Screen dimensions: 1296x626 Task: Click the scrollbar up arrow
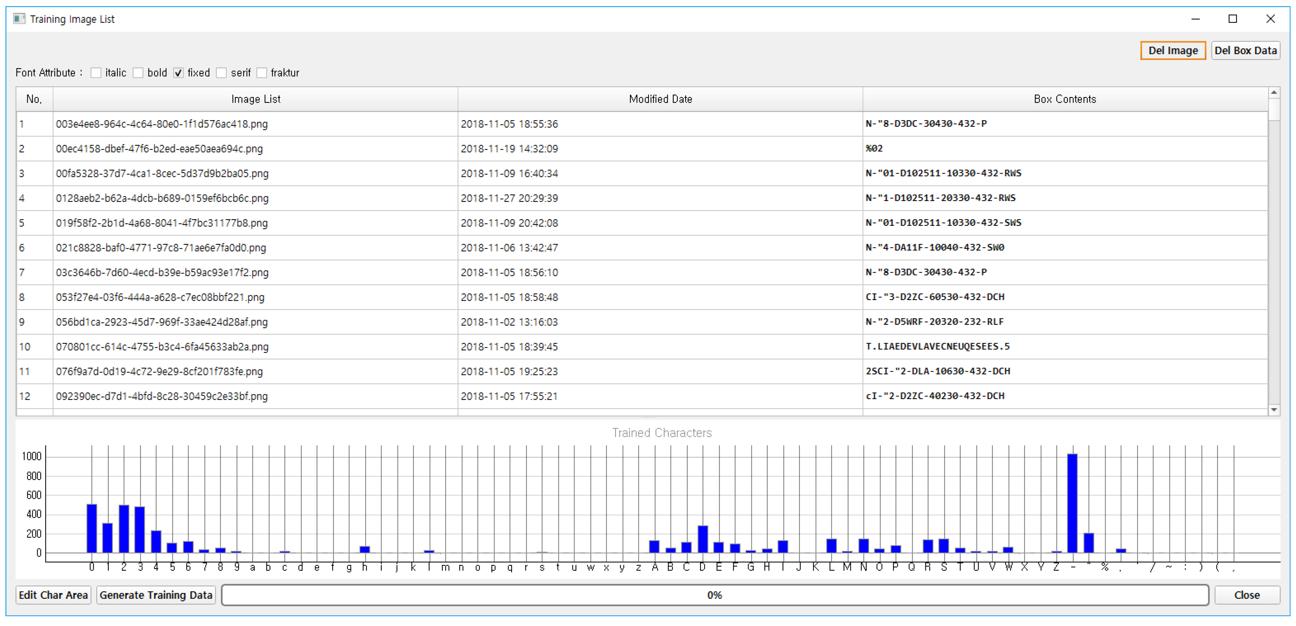pyautogui.click(x=1274, y=93)
